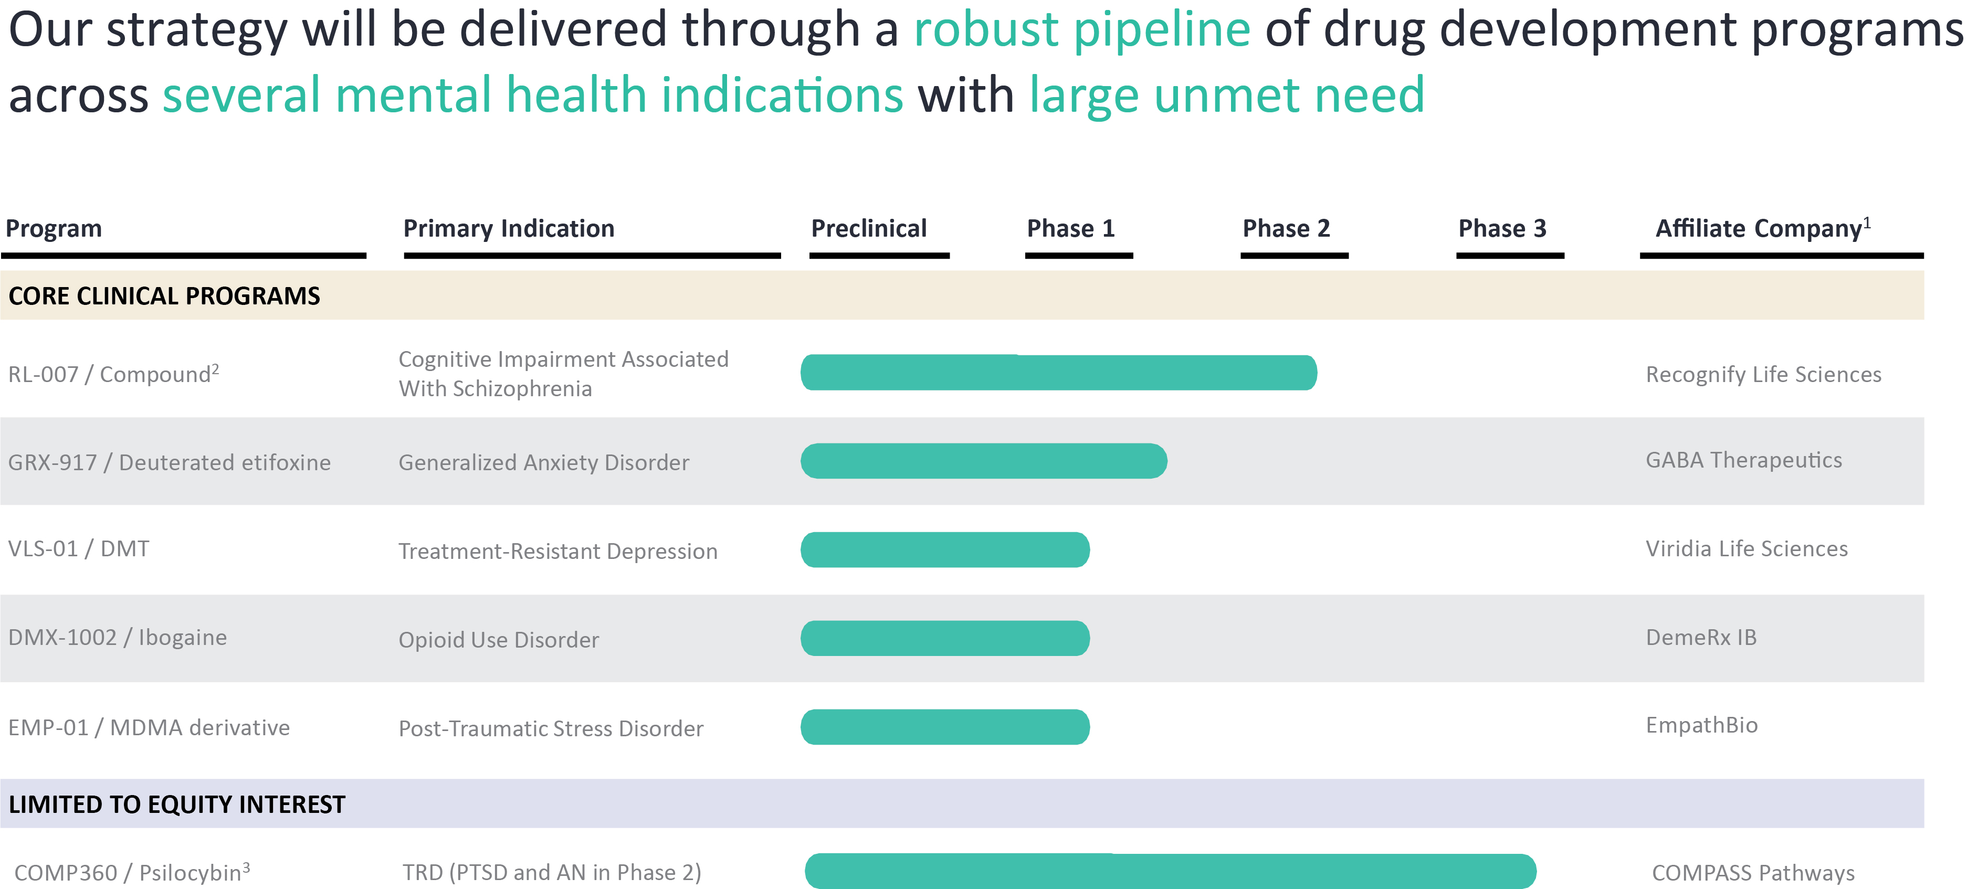Click the GABA Therapeutics affiliate name
1978x889 pixels.
pyautogui.click(x=1743, y=461)
